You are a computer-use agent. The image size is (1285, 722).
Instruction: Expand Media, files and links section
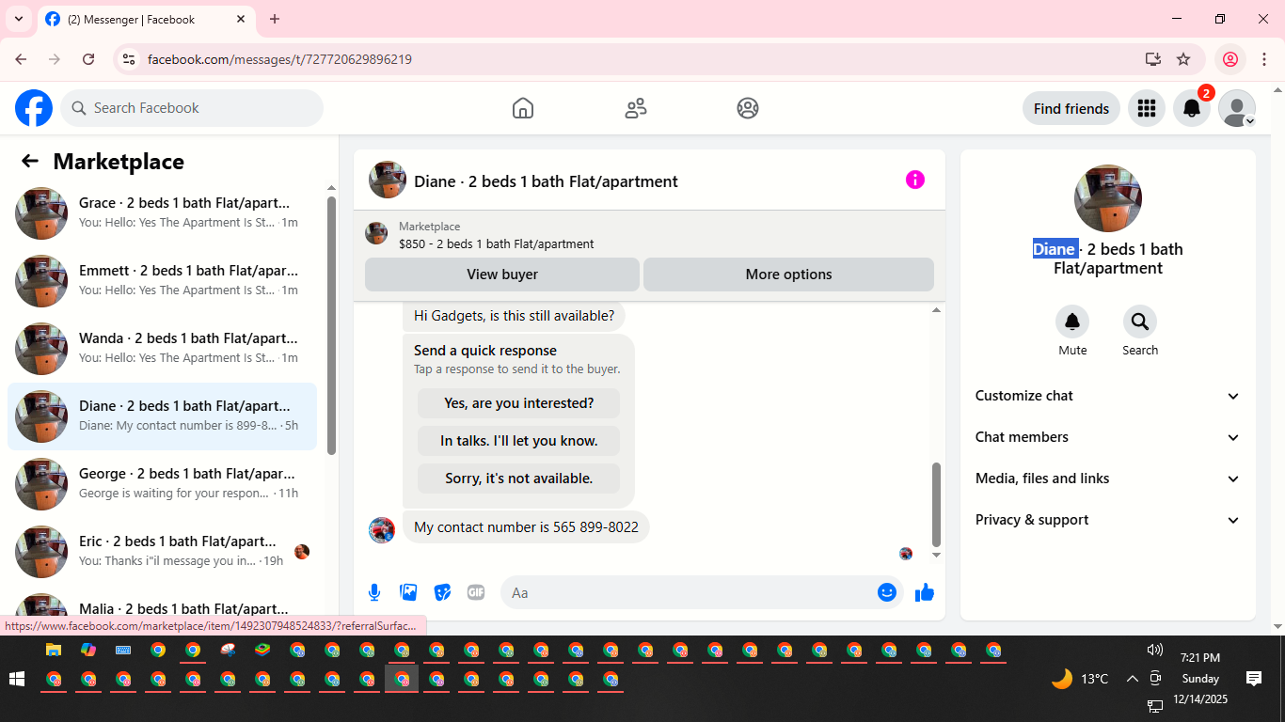1108,479
